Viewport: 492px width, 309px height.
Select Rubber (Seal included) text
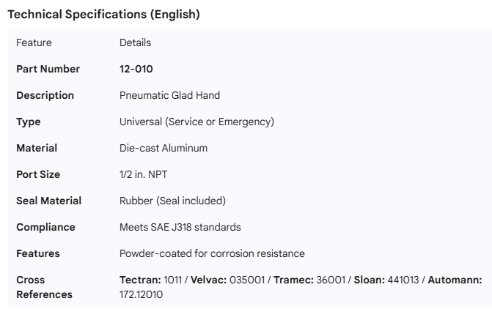172,201
